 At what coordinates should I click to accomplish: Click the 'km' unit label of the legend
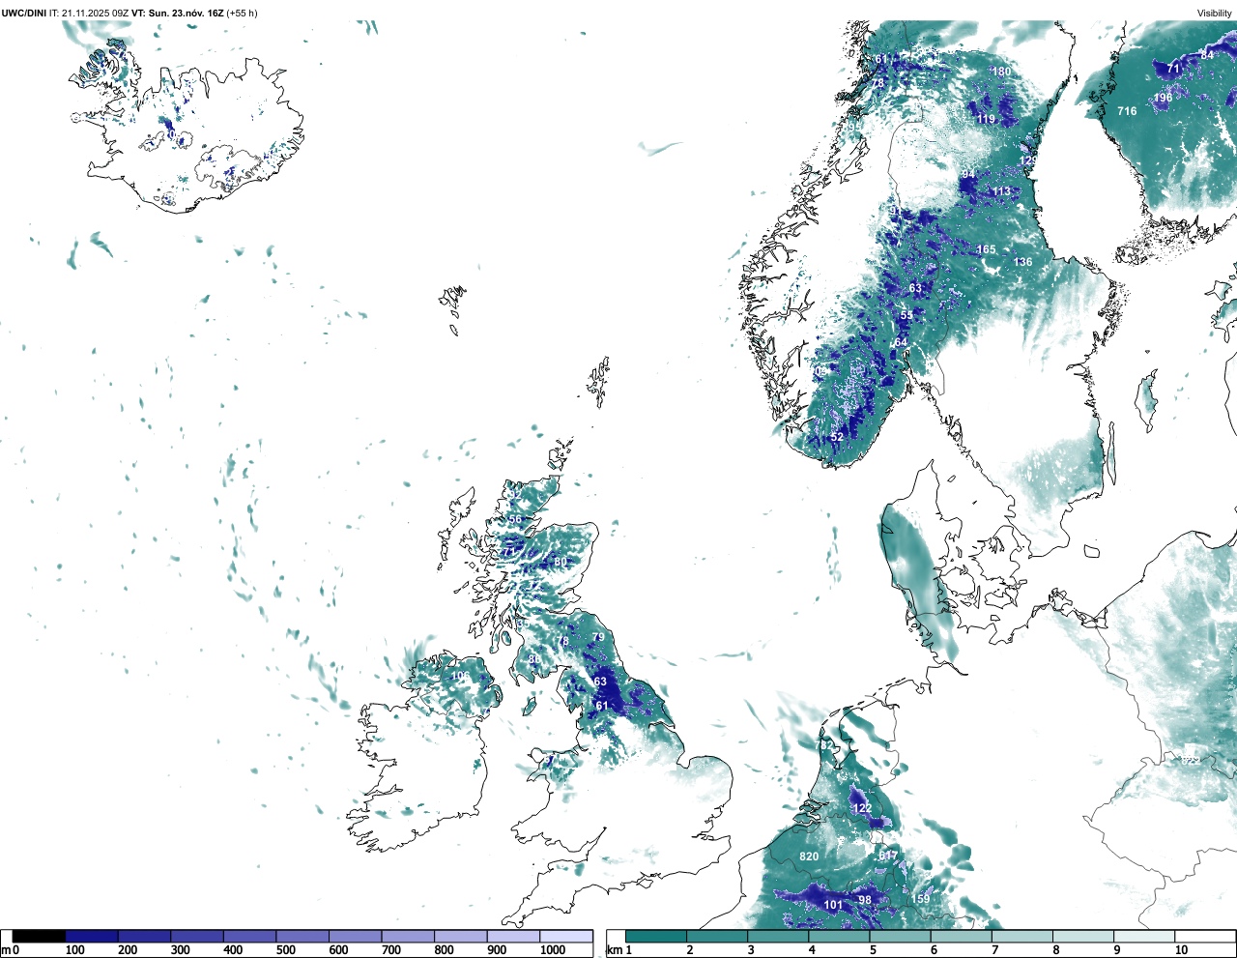point(614,950)
